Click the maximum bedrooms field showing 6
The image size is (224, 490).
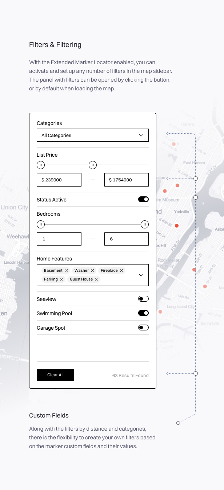[126, 239]
